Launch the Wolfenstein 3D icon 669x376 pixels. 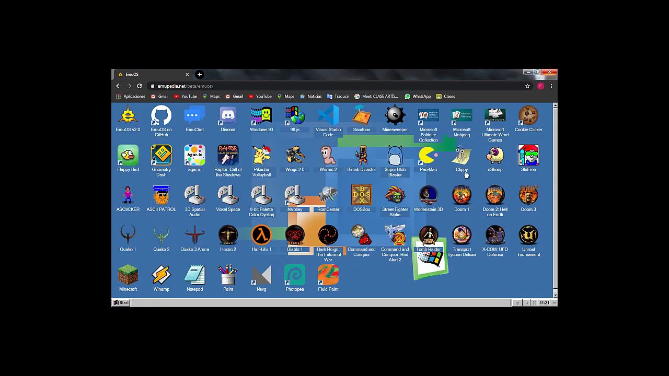coord(428,198)
